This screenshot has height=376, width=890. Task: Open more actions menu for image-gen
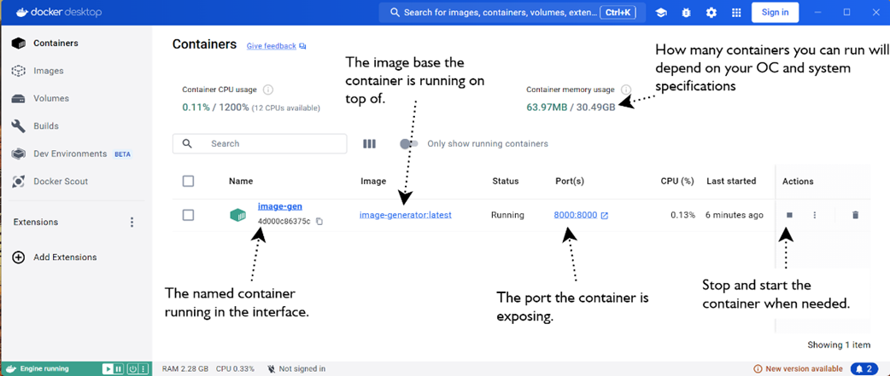click(815, 215)
